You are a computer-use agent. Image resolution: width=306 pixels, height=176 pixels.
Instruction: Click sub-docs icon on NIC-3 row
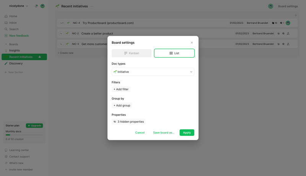pyautogui.click(x=61, y=44)
